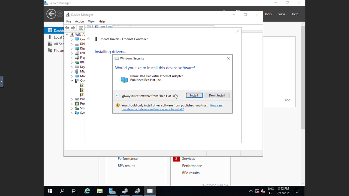349x196 pixels.
Task: Expand the DVD drives tree node
Action: [x=72, y=53]
